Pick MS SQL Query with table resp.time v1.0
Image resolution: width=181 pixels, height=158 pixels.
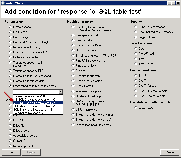click(38, 103)
